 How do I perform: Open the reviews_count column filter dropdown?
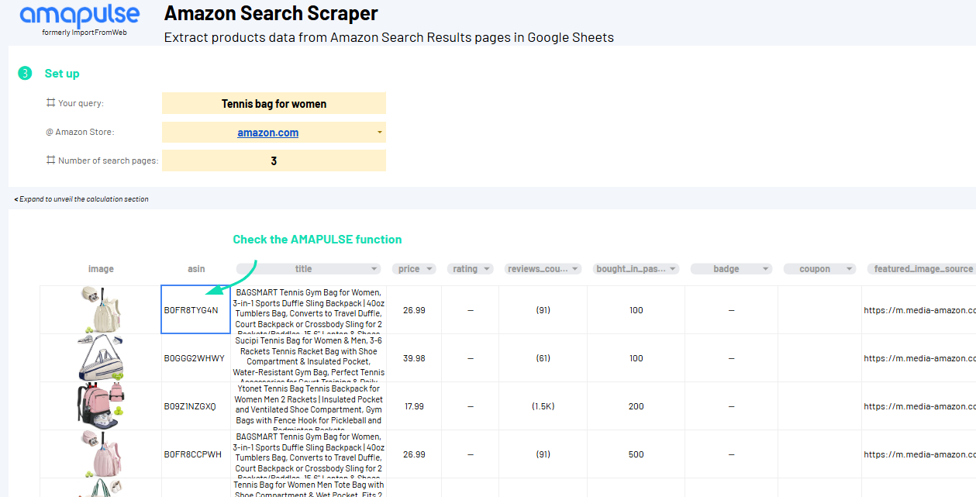point(575,269)
